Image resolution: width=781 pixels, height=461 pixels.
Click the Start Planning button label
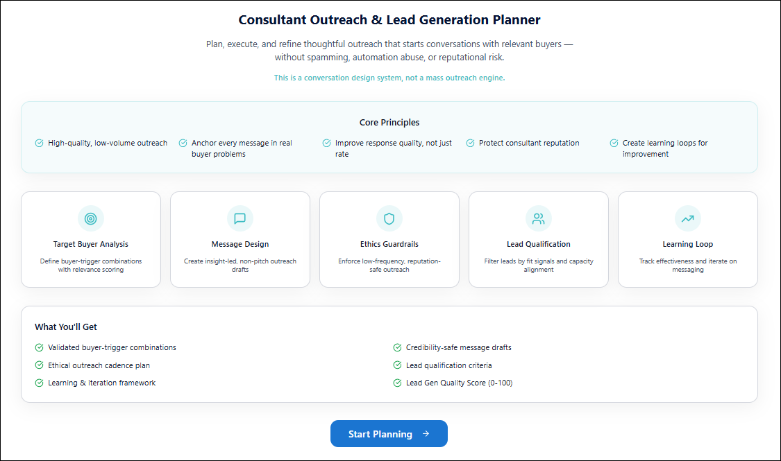(x=380, y=434)
